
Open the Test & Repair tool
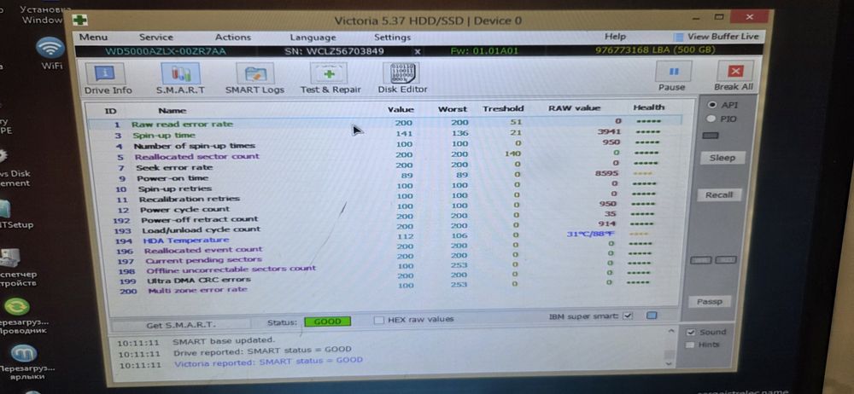click(x=330, y=79)
